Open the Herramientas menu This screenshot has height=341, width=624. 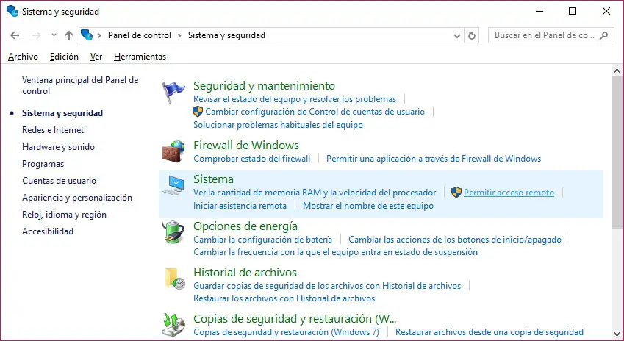click(x=140, y=57)
